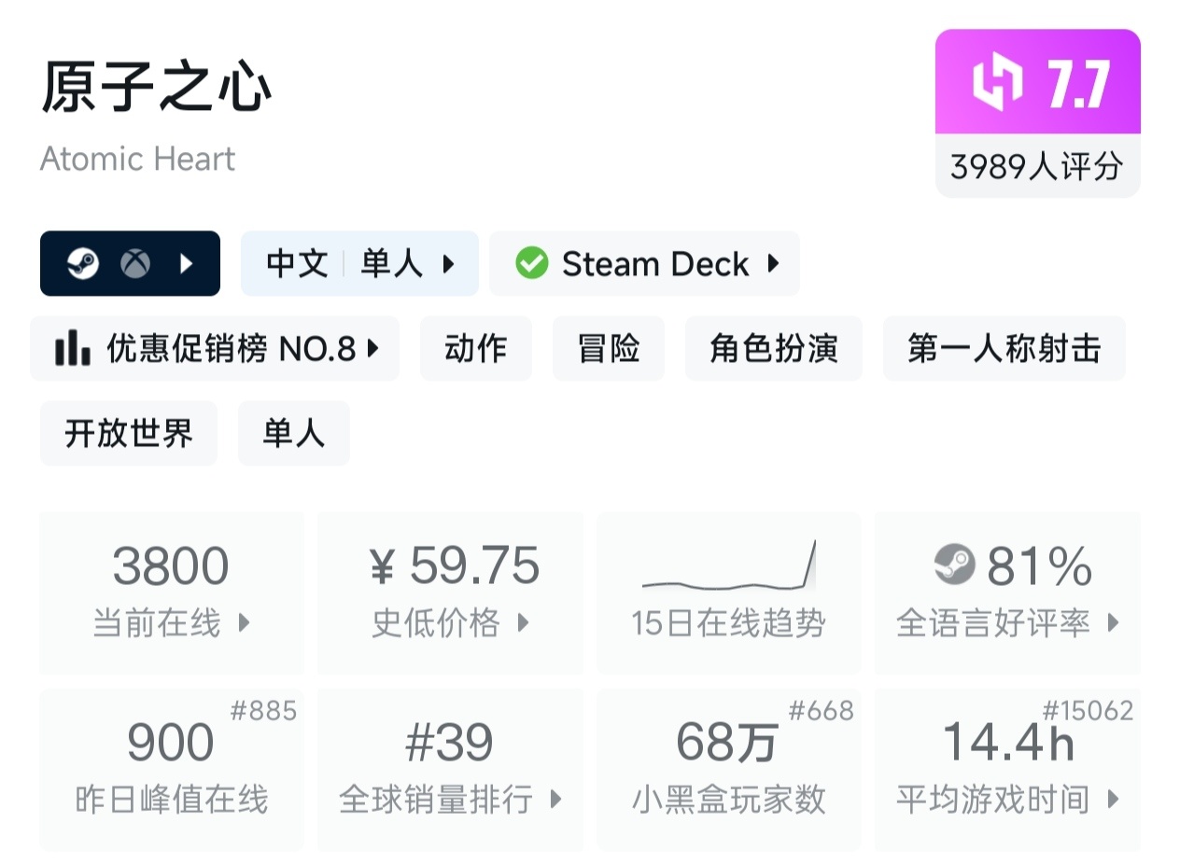This screenshot has width=1180, height=864.
Task: Open the 当前在线 player count
Action: (x=172, y=592)
